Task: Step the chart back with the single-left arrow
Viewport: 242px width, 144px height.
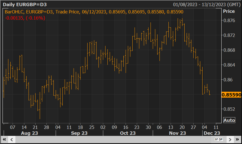Action: click(12, 140)
